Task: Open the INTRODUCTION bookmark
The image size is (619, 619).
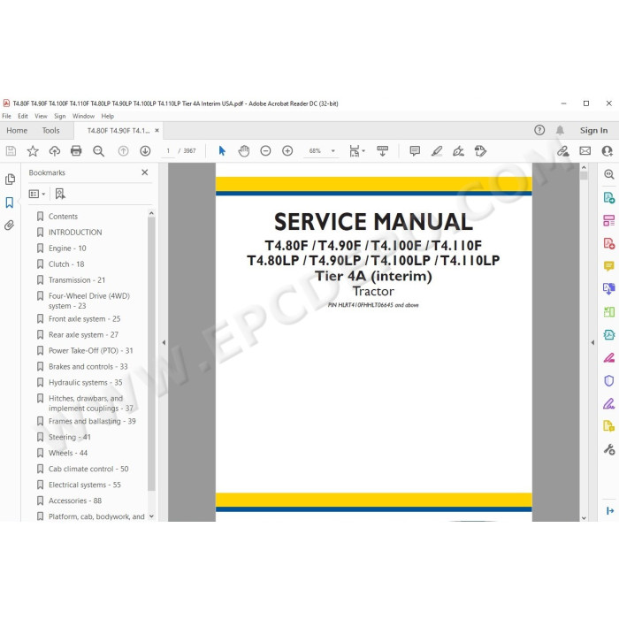Action: (x=75, y=232)
